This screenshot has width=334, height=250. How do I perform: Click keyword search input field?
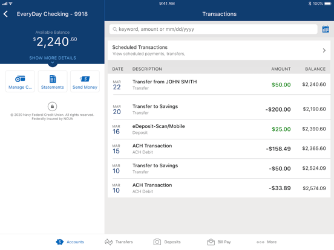point(214,29)
